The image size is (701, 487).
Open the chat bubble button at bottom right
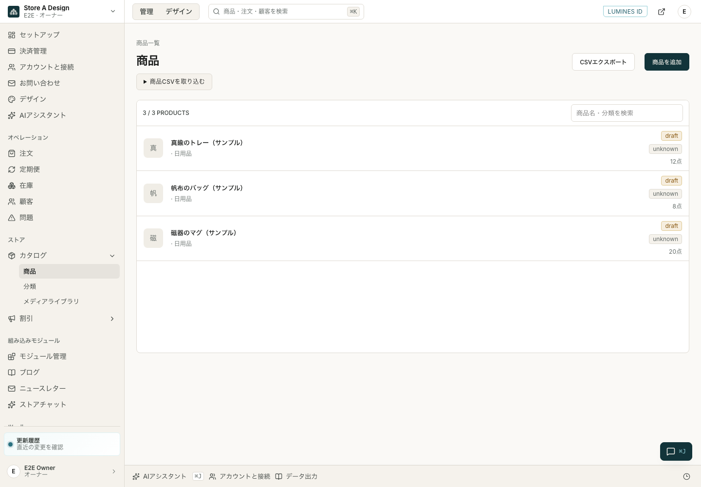676,451
